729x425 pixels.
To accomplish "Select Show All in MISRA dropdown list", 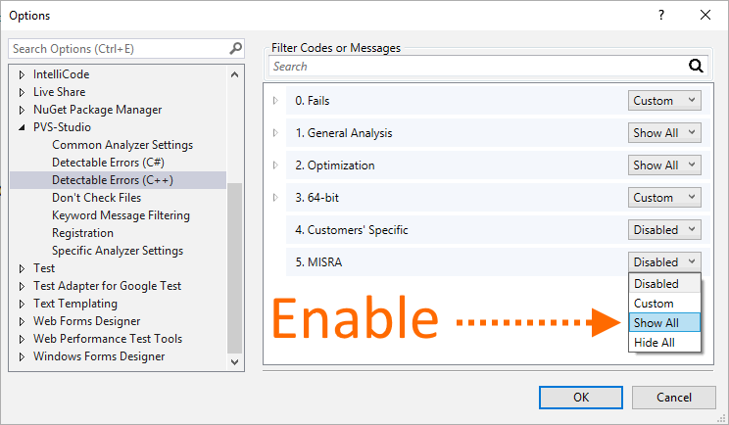I will click(663, 323).
